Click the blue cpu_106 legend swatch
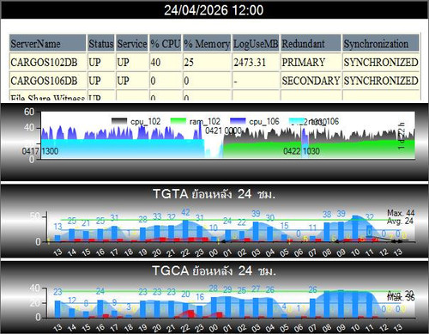Viewport: 429px width, 334px height. 238,121
